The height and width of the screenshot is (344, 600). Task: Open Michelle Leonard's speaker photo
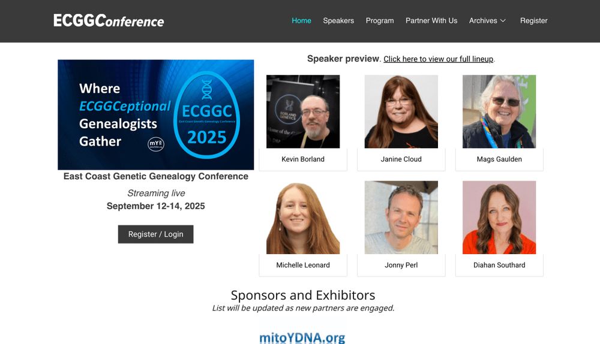tap(303, 218)
